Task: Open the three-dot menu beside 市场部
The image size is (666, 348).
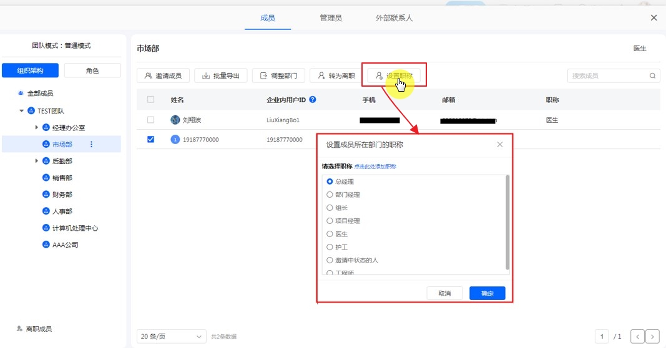Action: point(92,144)
